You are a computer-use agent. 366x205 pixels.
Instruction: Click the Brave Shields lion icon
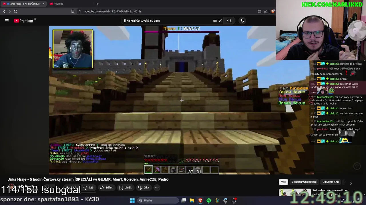point(273,11)
